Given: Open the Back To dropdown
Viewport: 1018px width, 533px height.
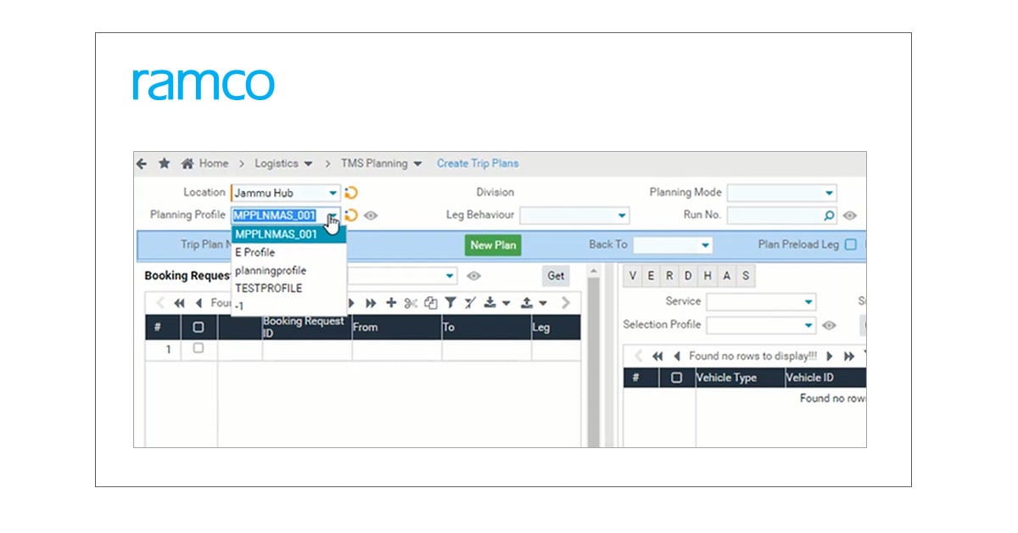Looking at the screenshot, I should pyautogui.click(x=705, y=245).
